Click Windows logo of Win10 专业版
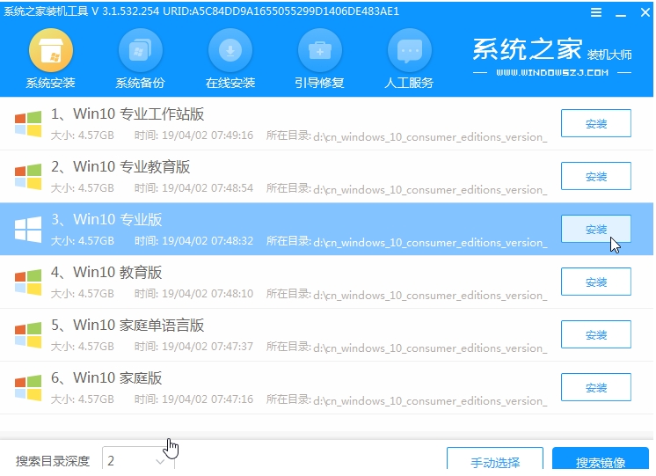This screenshot has width=656, height=476. (x=28, y=230)
